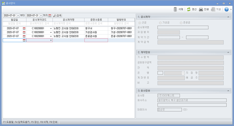Screen dimensions: 234x126
Task: Open calendar icon in first row 발급일 cell
Action: pos(24,28)
